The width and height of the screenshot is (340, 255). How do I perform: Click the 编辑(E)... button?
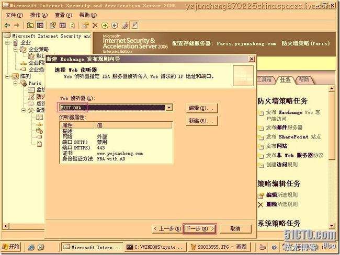tap(201, 108)
